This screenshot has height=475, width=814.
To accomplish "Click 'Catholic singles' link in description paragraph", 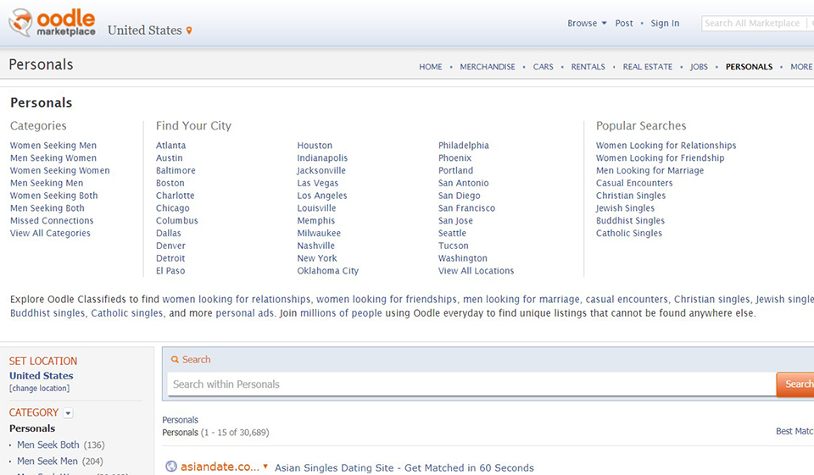I will tap(127, 313).
